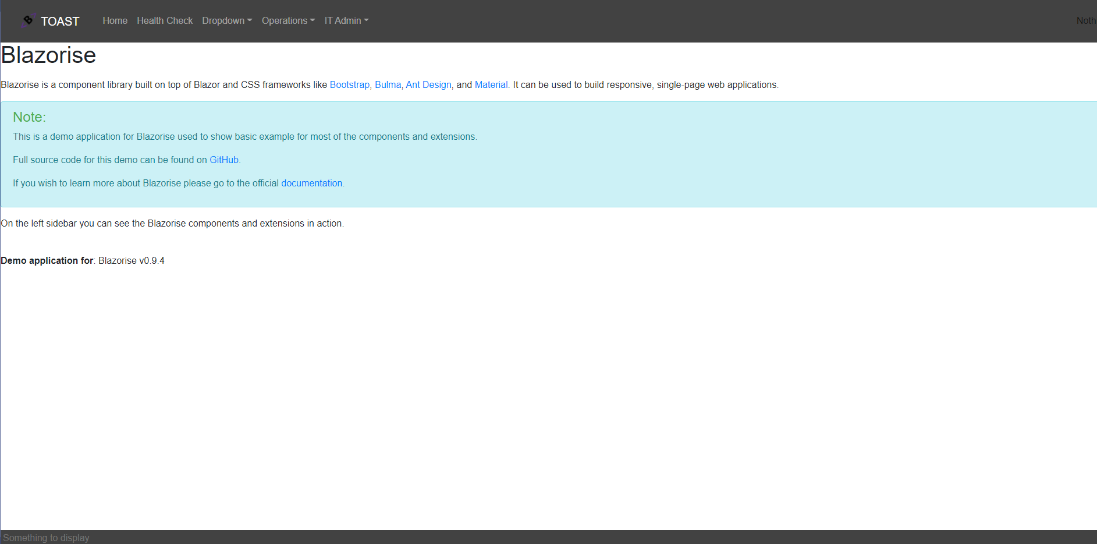The image size is (1097, 544).
Task: Follow the Ant Design link
Action: (428, 84)
